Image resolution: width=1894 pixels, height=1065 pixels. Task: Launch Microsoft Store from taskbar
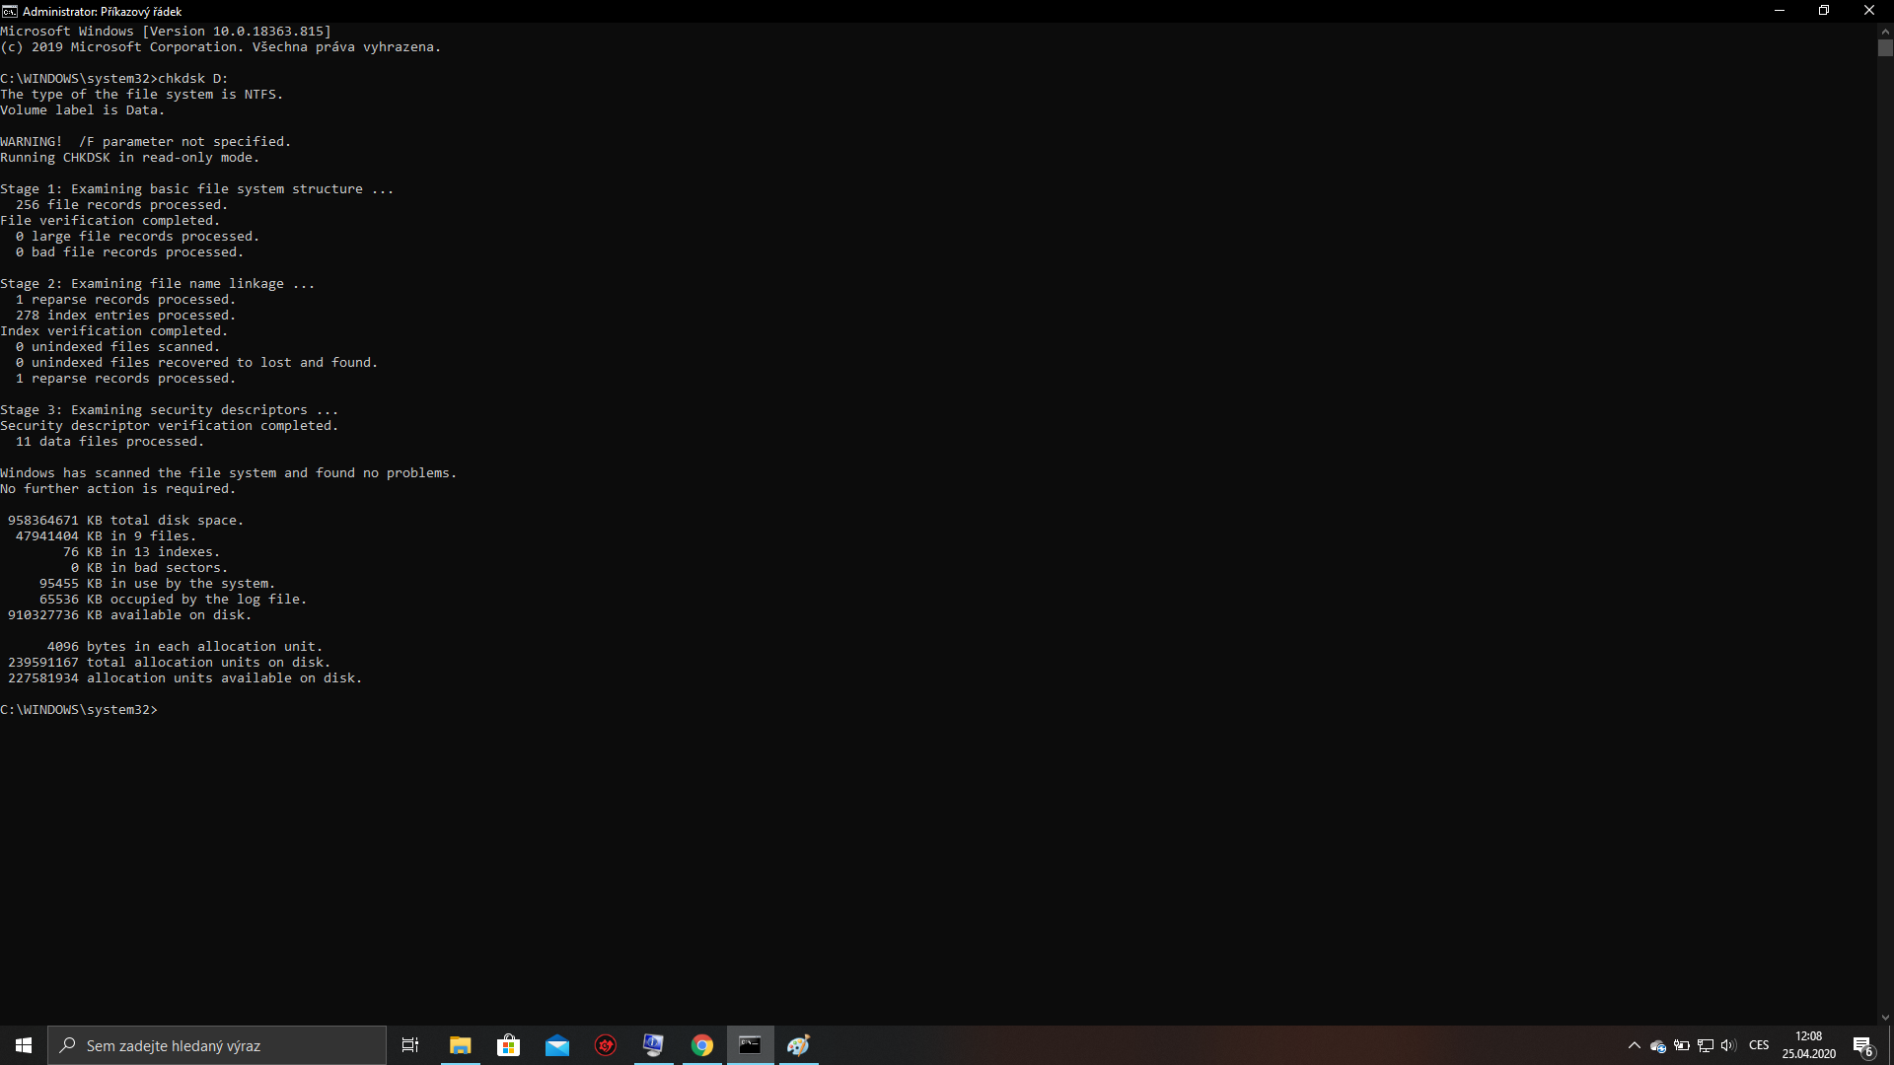tap(508, 1045)
